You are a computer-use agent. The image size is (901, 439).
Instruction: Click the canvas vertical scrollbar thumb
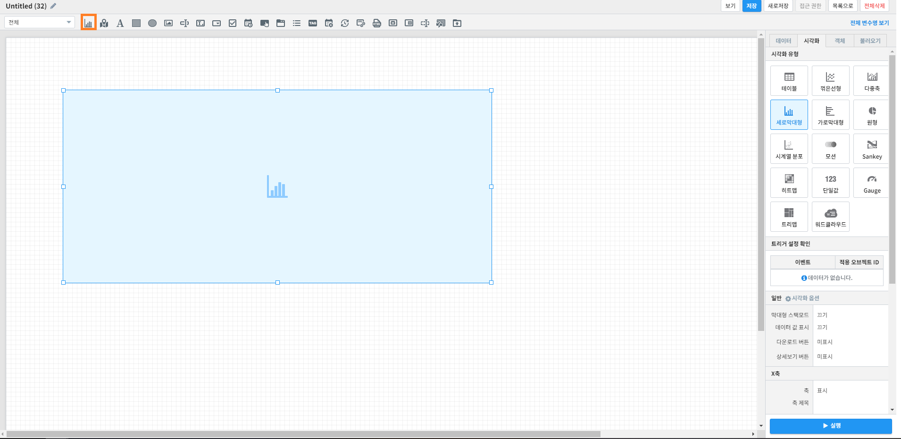pyautogui.click(x=761, y=185)
